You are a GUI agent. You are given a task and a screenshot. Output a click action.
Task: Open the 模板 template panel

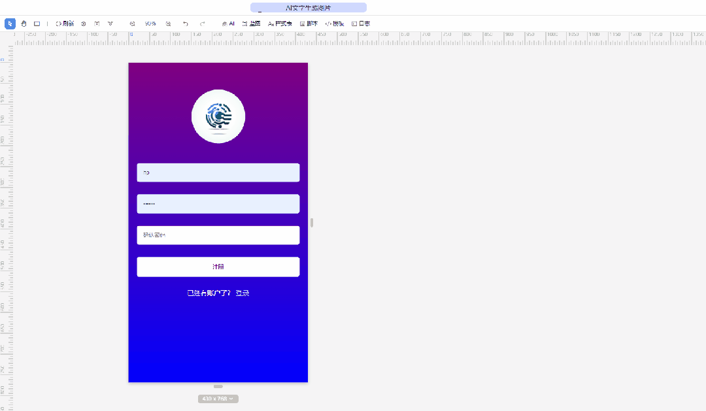335,24
